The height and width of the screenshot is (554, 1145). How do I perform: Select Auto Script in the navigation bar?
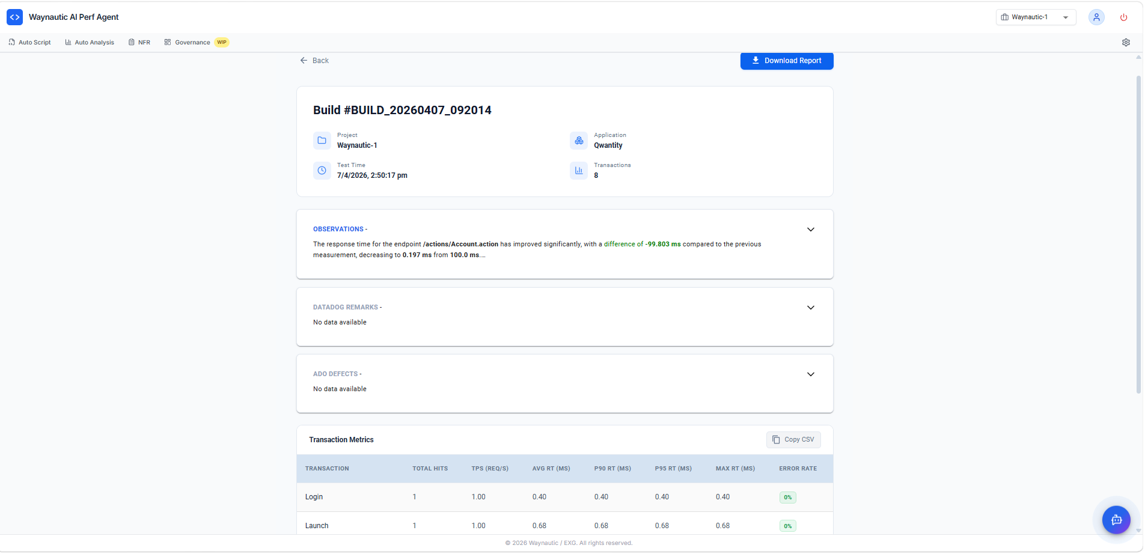(x=29, y=42)
